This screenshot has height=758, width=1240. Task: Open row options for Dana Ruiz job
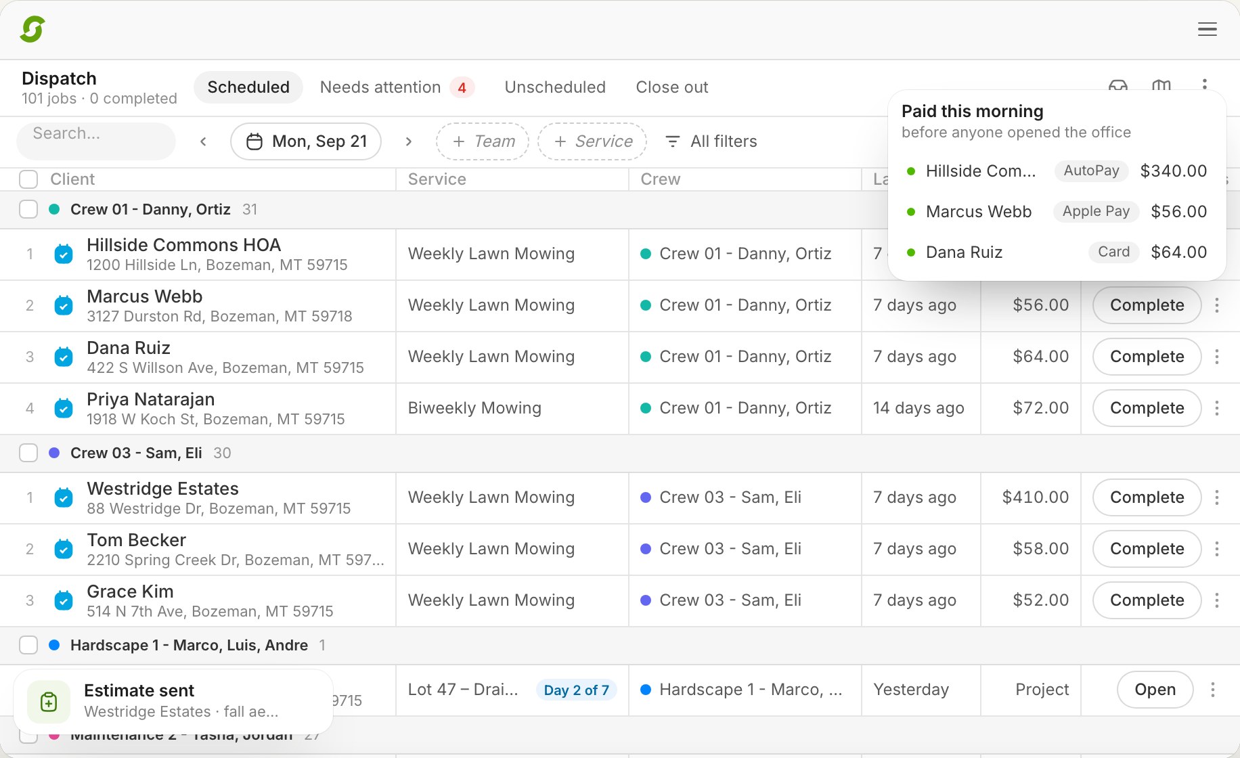pos(1217,357)
